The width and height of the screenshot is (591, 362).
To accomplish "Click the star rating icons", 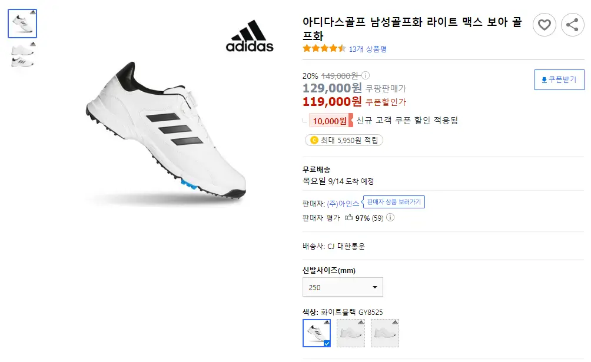I will [x=324, y=49].
